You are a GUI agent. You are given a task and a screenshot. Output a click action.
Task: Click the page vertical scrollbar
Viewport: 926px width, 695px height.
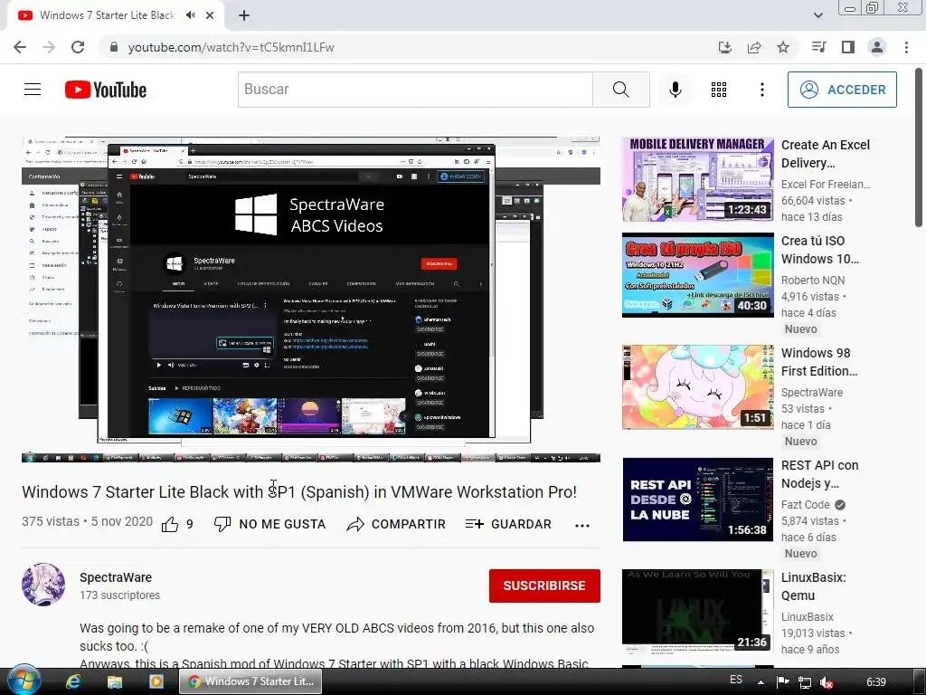pos(919,148)
